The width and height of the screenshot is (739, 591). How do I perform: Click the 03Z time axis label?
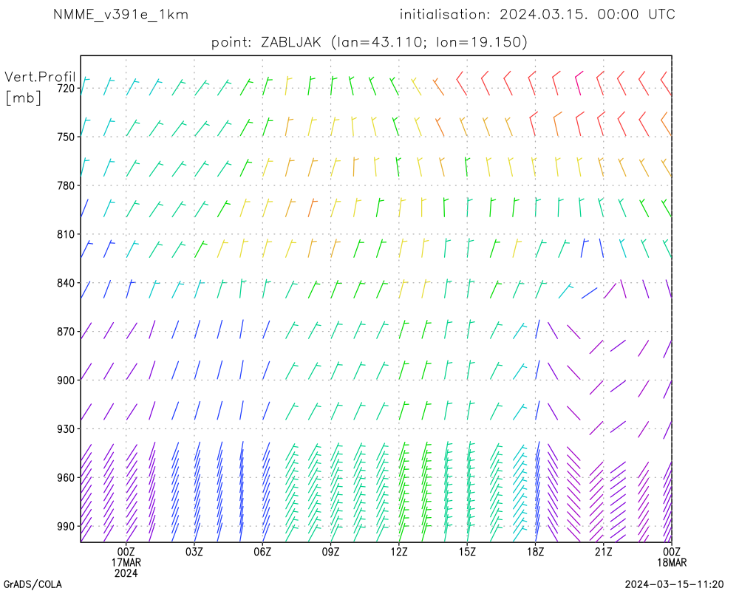(x=194, y=552)
